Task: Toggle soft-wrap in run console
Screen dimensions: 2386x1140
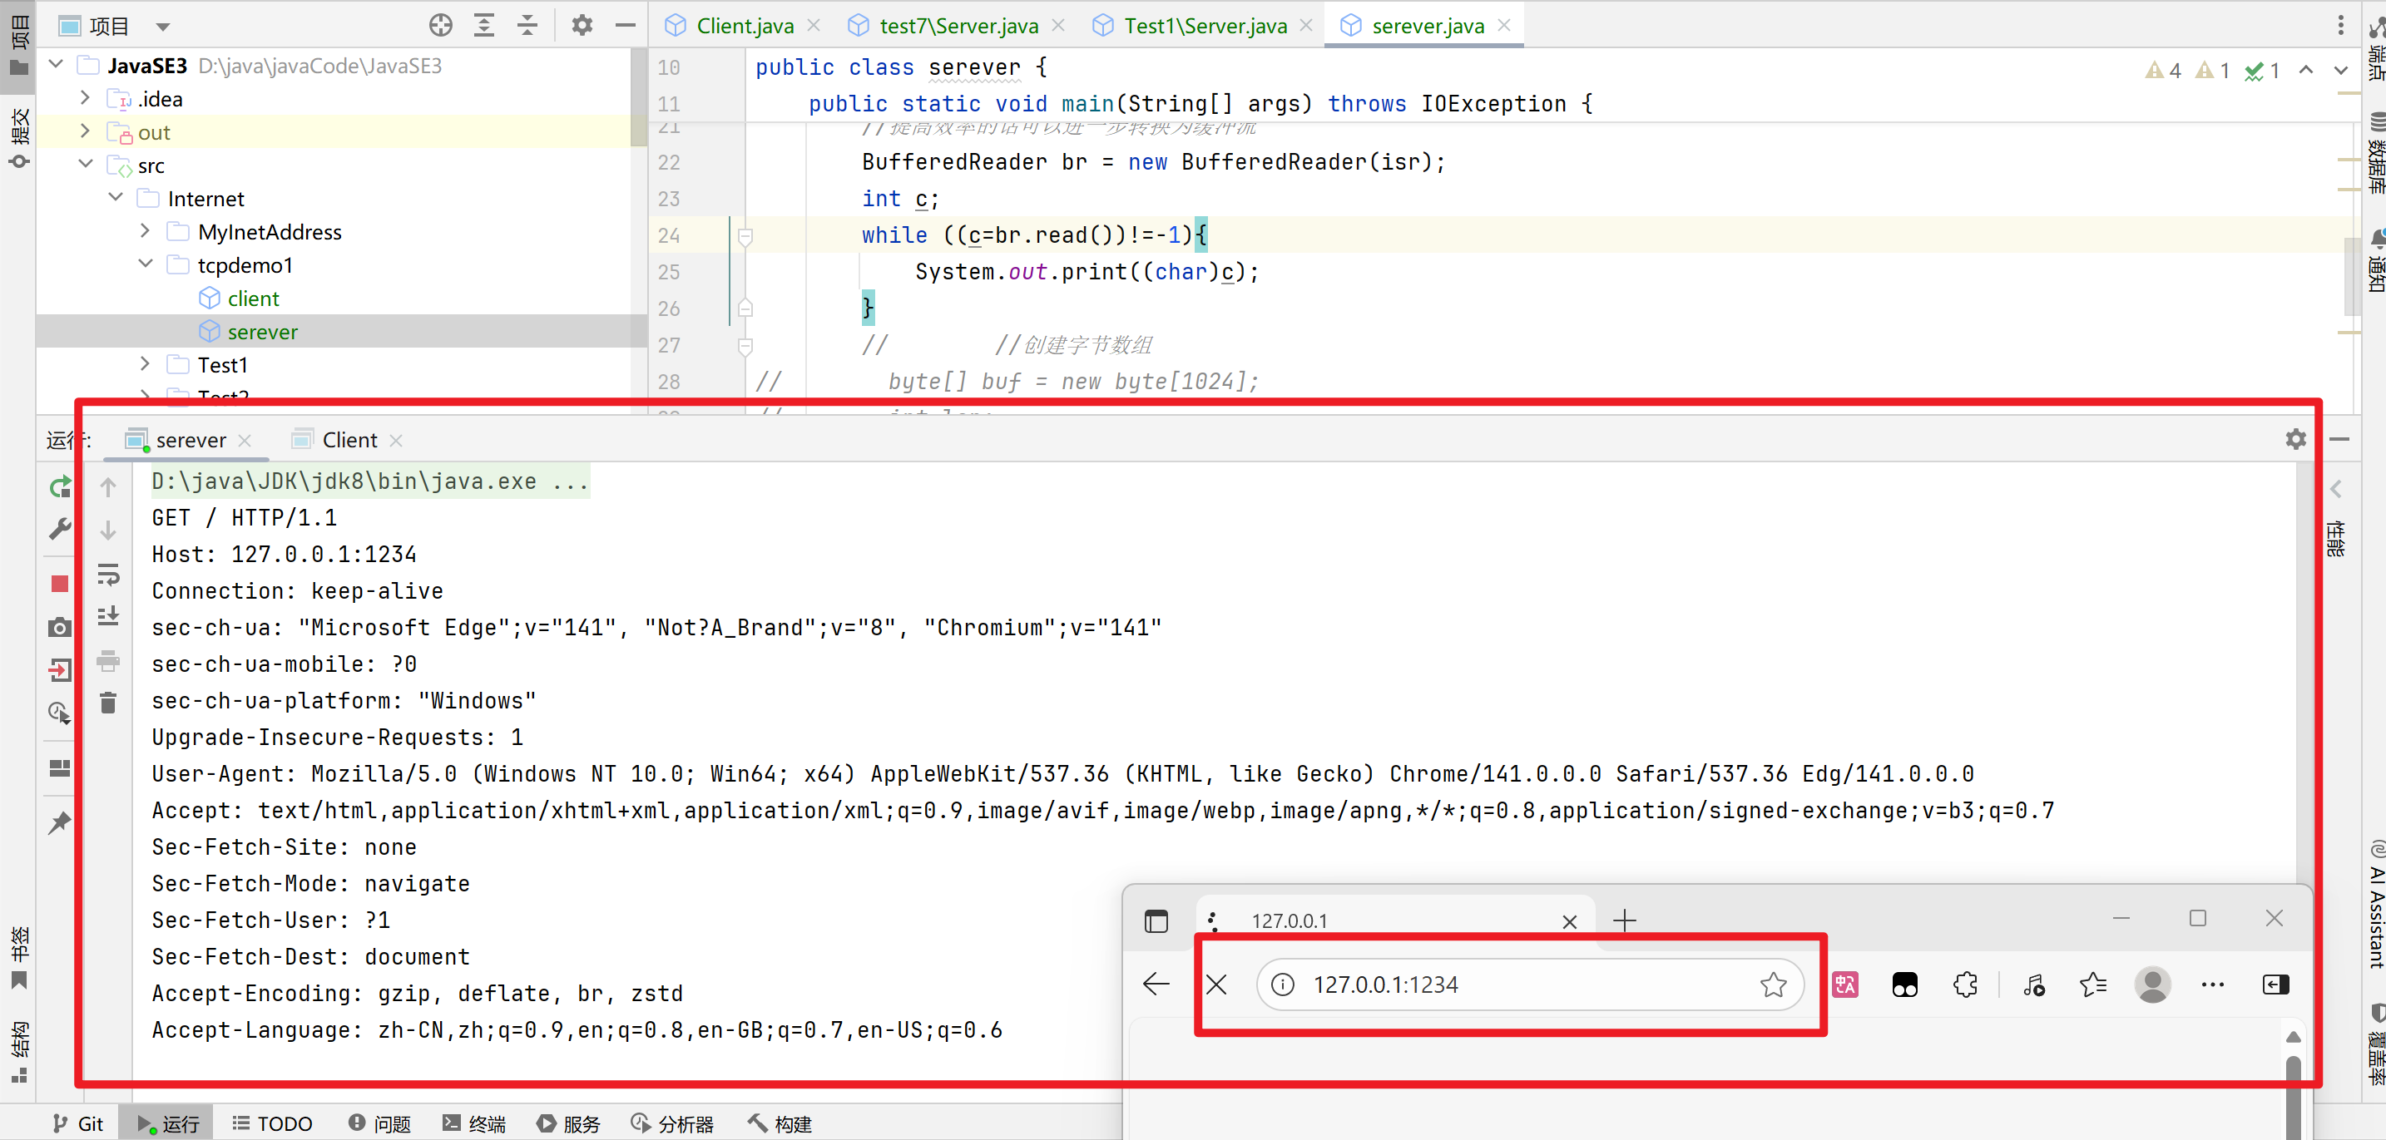Action: coord(108,575)
